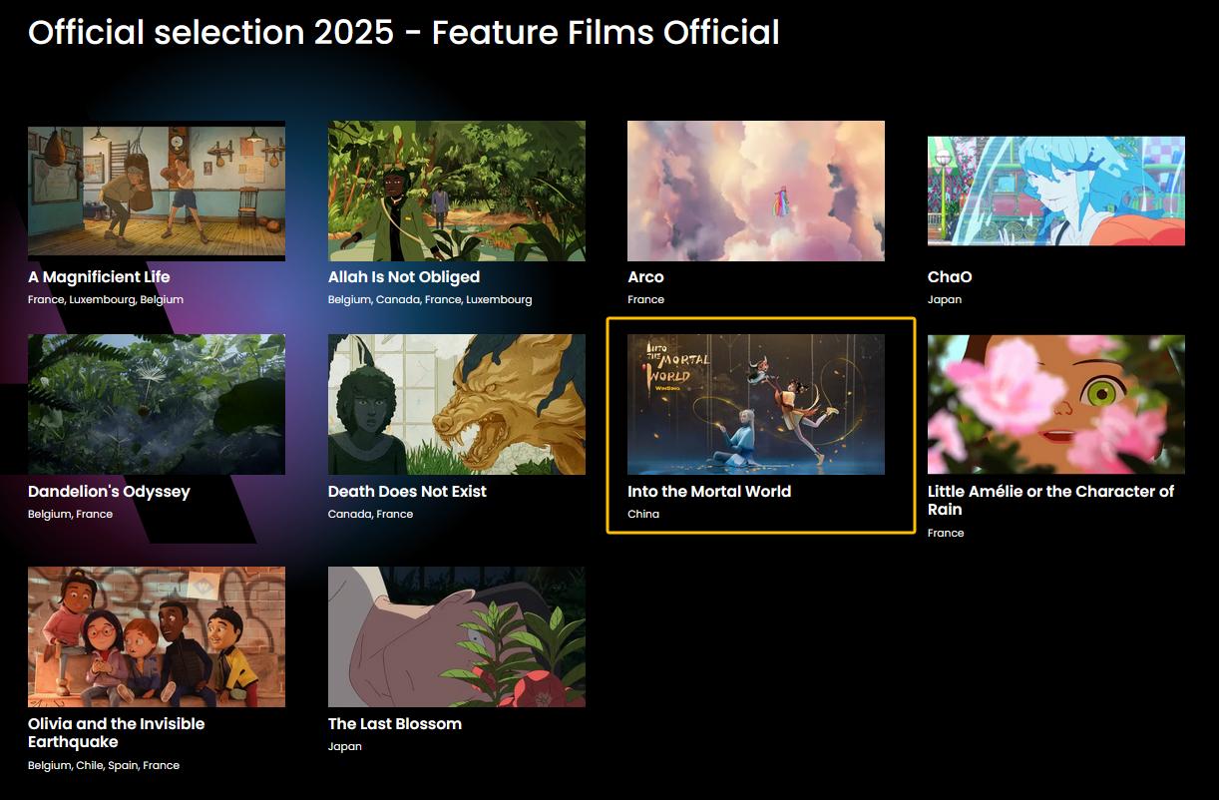Open the A Magnificient Life thumbnail image

point(157,191)
